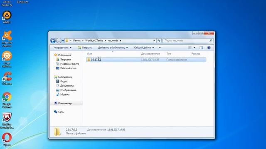The height and width of the screenshot is (149, 266).
Task: Open Загрузки in the navigation pane
Action: pos(66,60)
